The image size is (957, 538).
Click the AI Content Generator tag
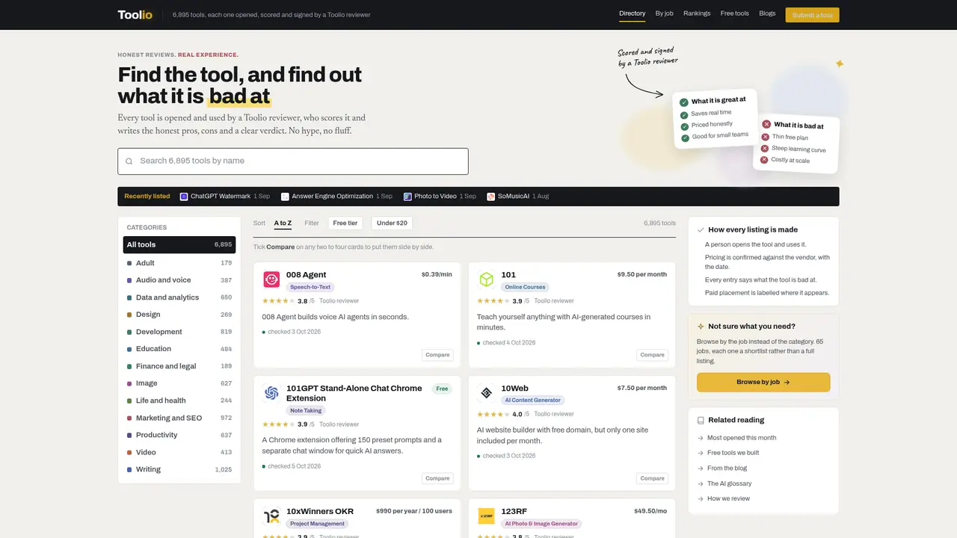click(532, 401)
